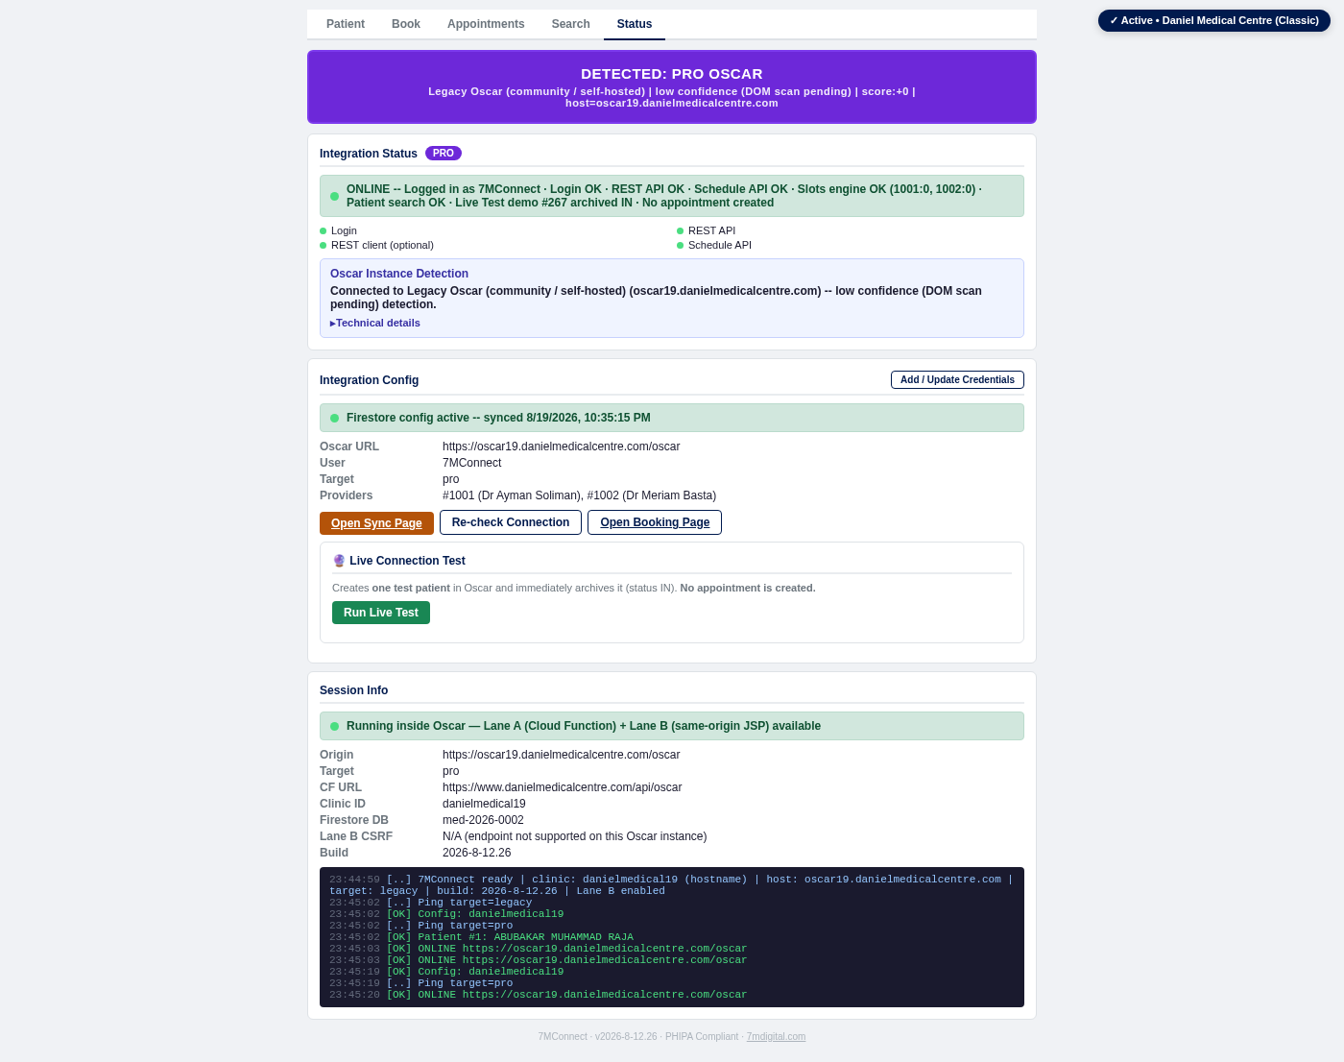
Task: Click the green Login status dot
Action: (x=324, y=230)
